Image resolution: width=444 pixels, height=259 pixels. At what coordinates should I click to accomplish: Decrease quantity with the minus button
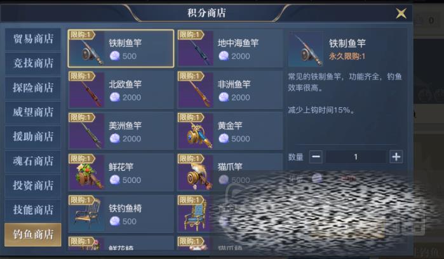316,157
